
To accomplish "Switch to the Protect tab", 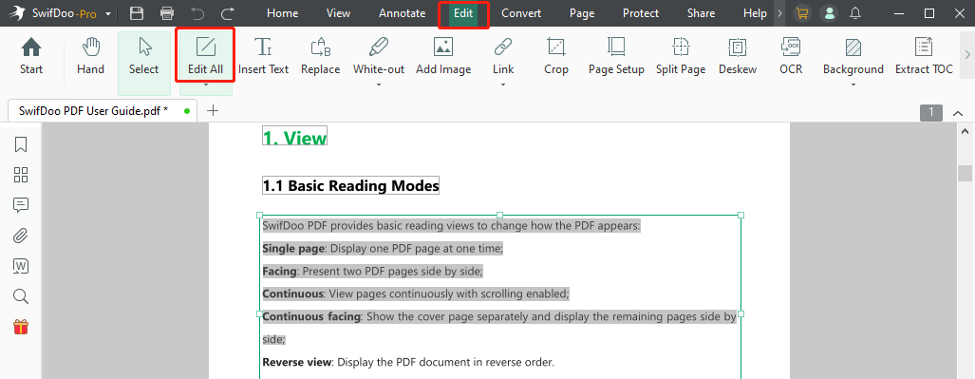I will click(641, 13).
